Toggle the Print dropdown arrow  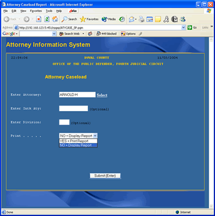click(x=95, y=136)
